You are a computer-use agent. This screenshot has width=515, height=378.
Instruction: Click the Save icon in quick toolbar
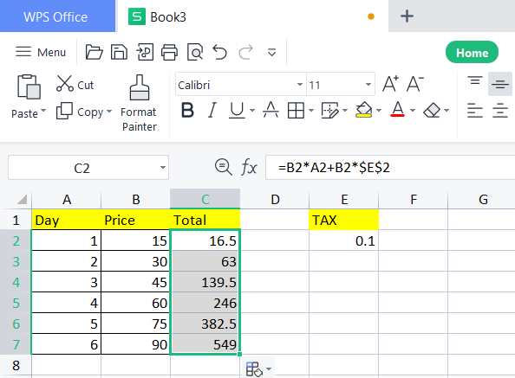coord(119,52)
